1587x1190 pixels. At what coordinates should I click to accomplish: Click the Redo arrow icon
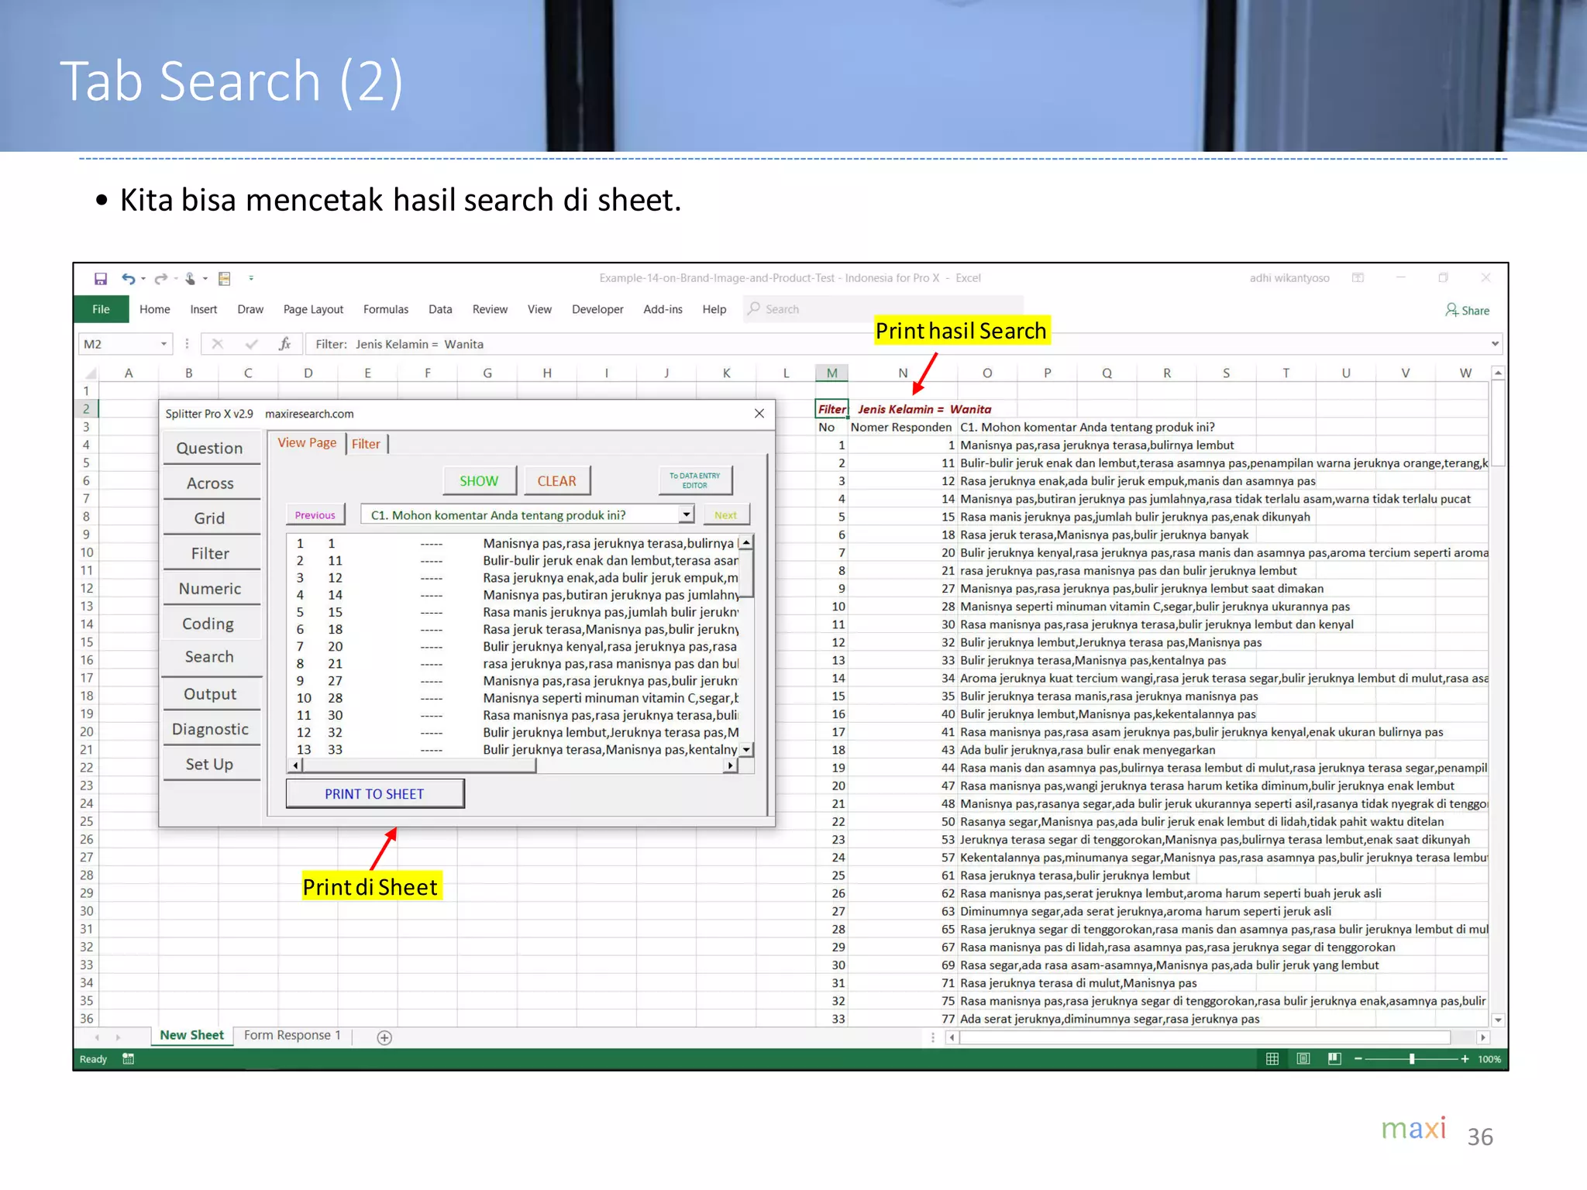160,278
